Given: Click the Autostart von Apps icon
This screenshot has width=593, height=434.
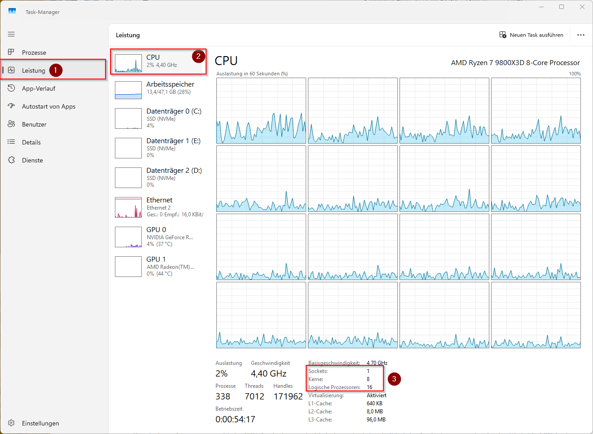Looking at the screenshot, I should pos(11,106).
